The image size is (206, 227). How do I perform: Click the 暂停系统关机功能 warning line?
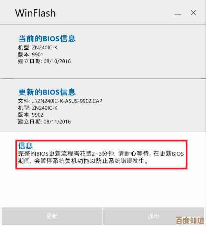[83, 161]
